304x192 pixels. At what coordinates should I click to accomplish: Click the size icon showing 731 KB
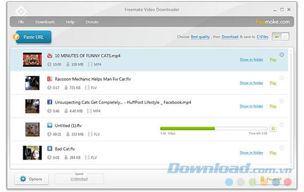pos(66,87)
